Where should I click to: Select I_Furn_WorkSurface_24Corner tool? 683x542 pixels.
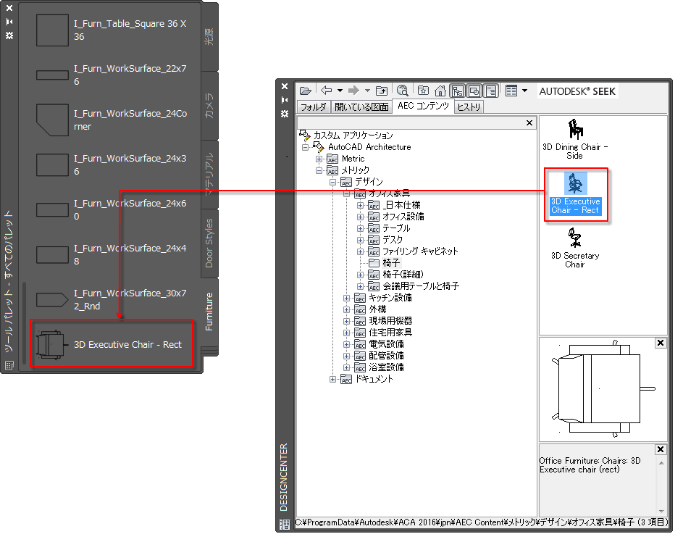click(x=112, y=120)
